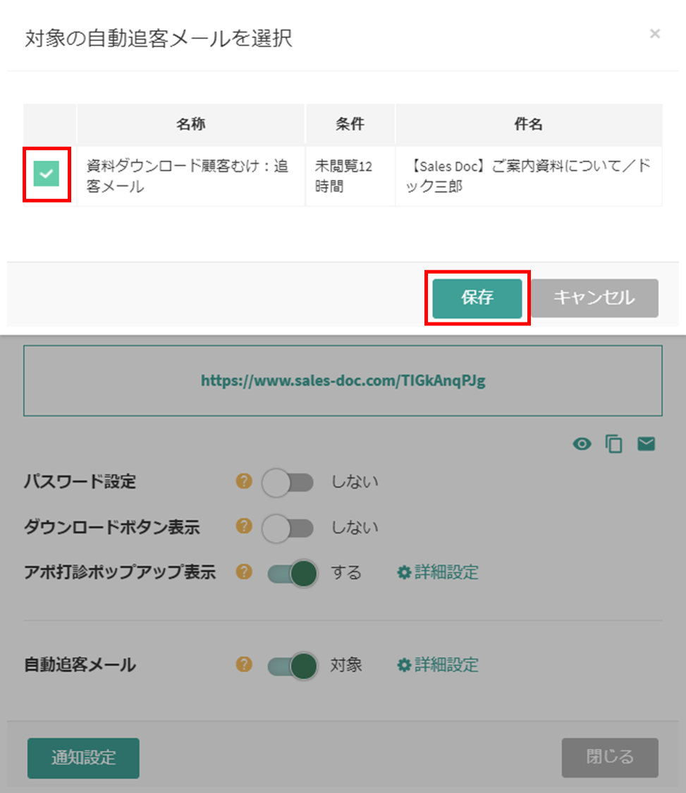Open the document preview eye icon
Screen dimensions: 686x793
[581, 443]
